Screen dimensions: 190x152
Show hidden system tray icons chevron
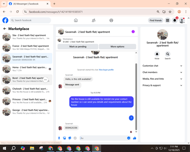[x=152, y=148]
